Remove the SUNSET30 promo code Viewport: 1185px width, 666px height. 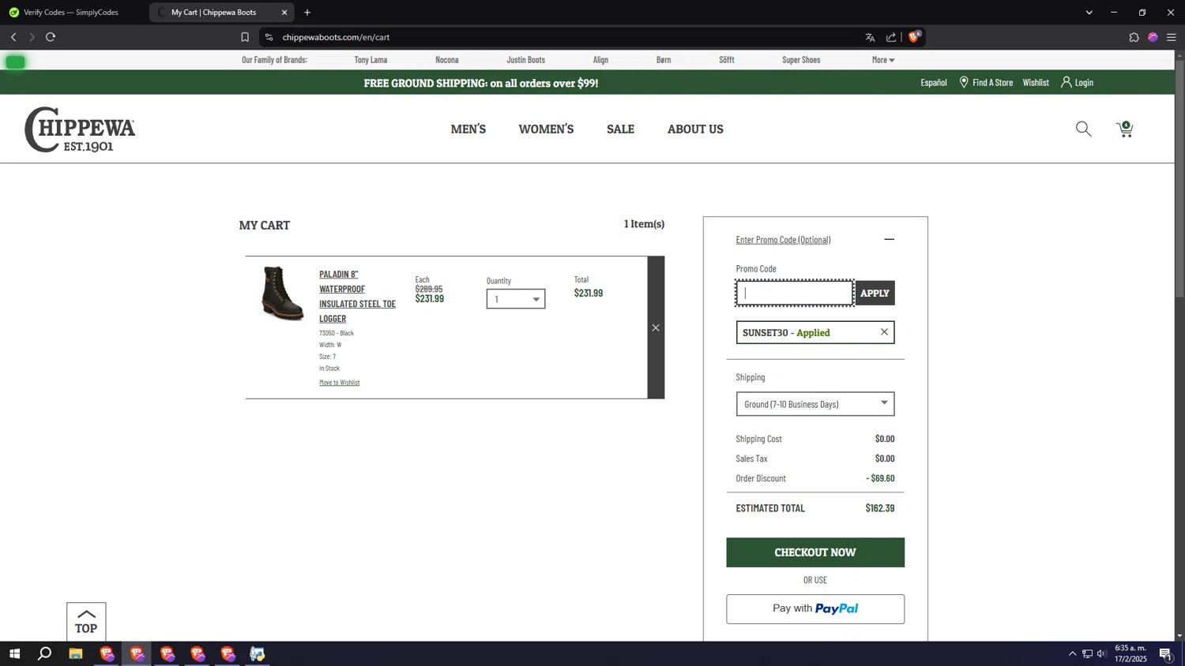(884, 332)
